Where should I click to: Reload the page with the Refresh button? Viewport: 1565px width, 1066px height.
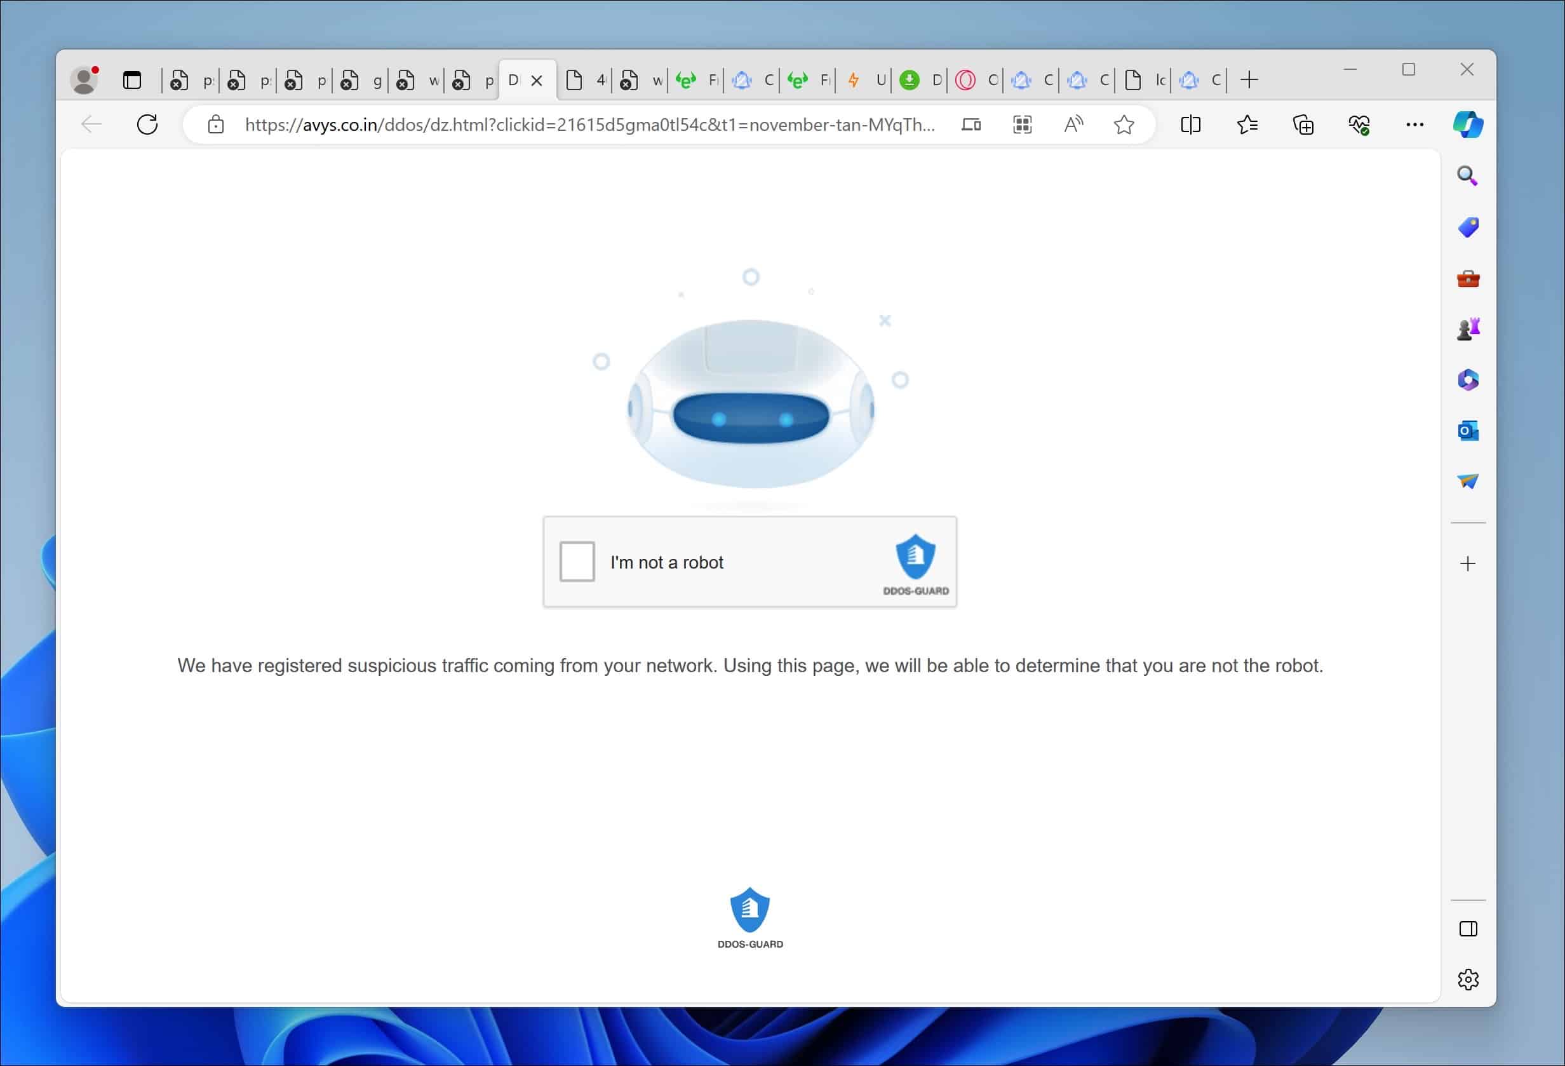(x=147, y=125)
